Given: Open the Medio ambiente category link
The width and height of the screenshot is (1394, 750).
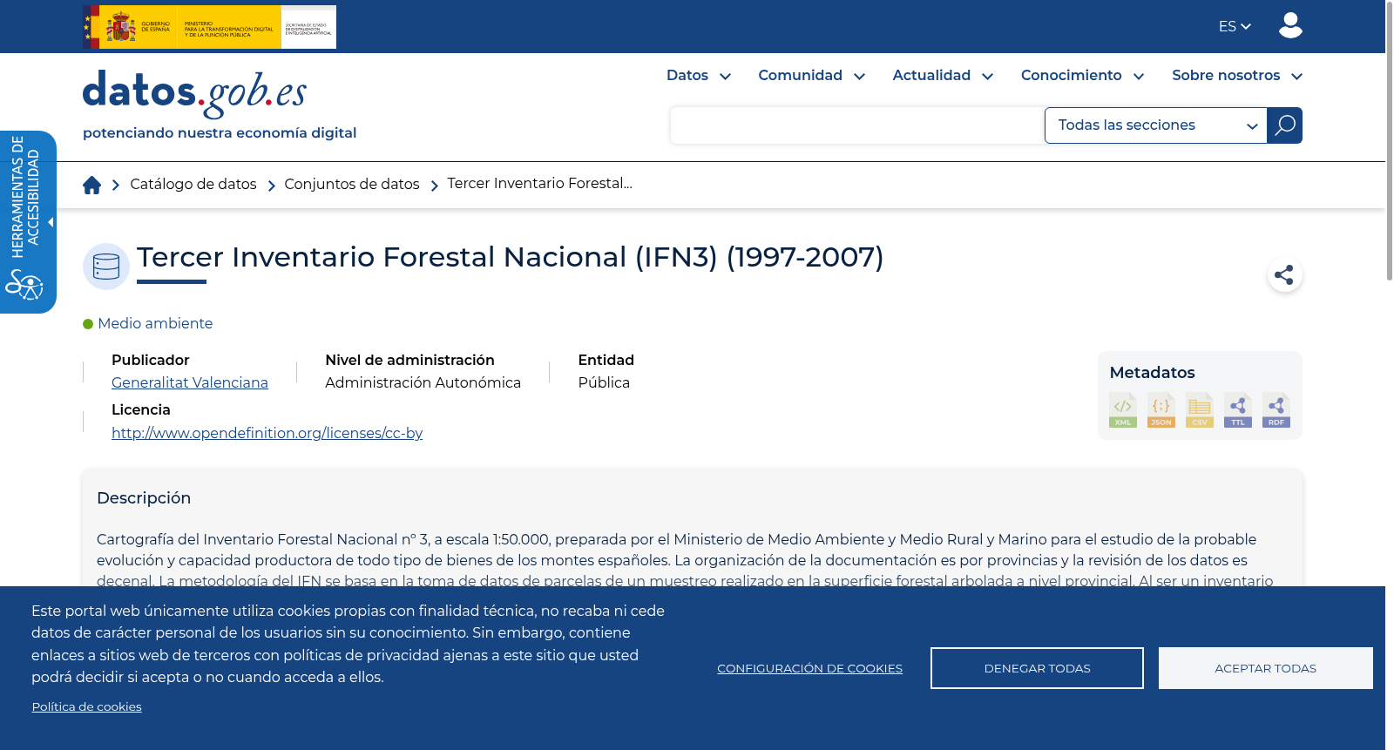Looking at the screenshot, I should click(x=155, y=323).
